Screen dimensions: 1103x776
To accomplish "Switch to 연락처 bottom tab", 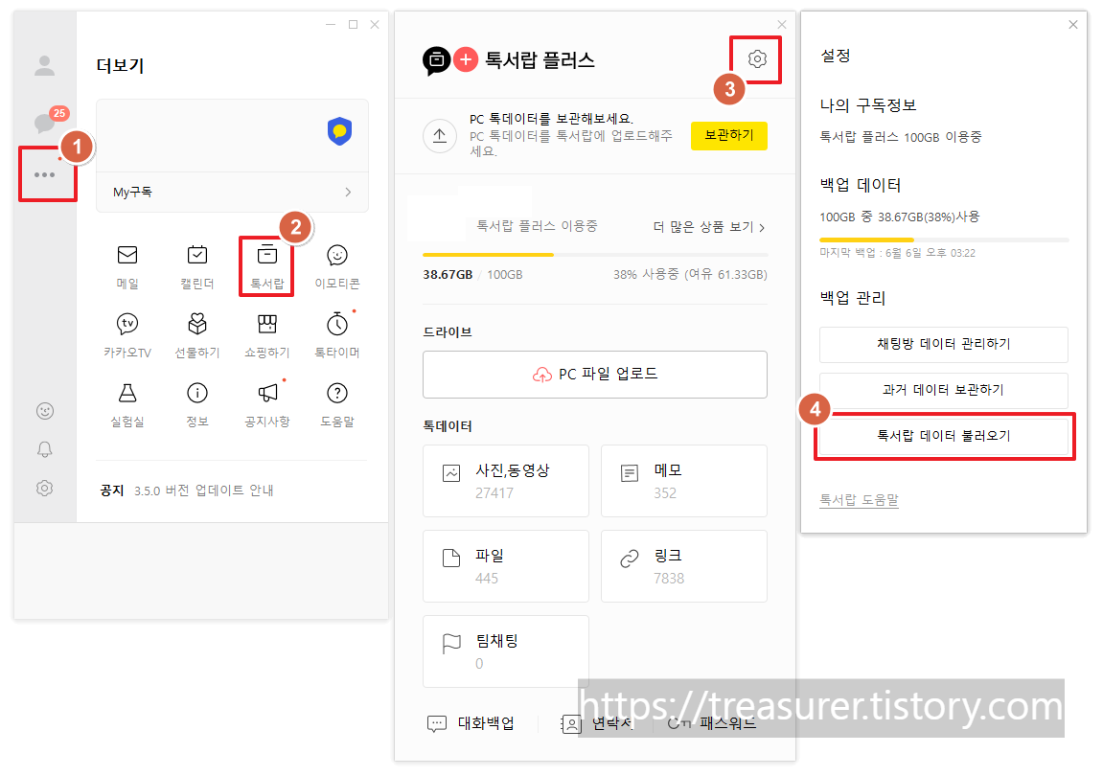I will point(598,723).
